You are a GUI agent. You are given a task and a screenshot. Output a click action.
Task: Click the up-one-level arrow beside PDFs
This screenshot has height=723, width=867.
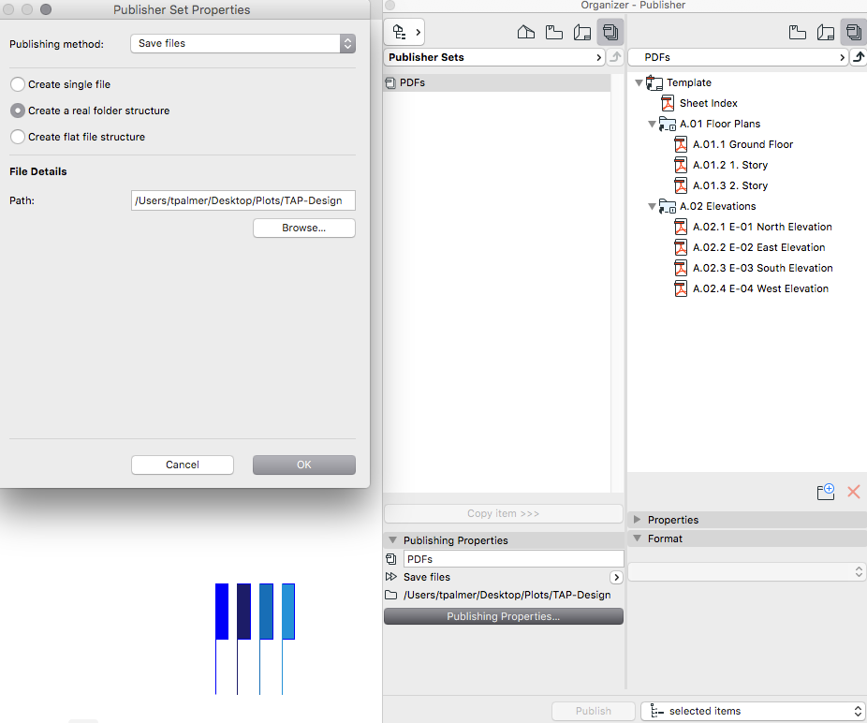point(858,56)
